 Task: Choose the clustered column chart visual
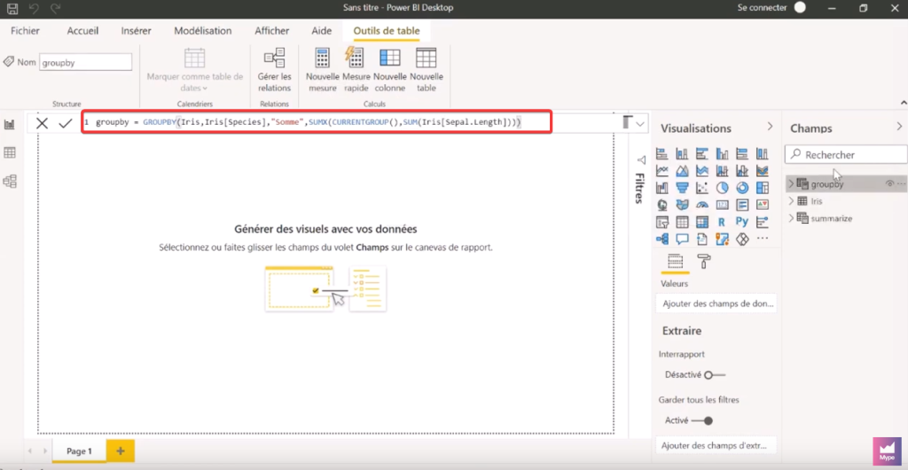click(722, 154)
